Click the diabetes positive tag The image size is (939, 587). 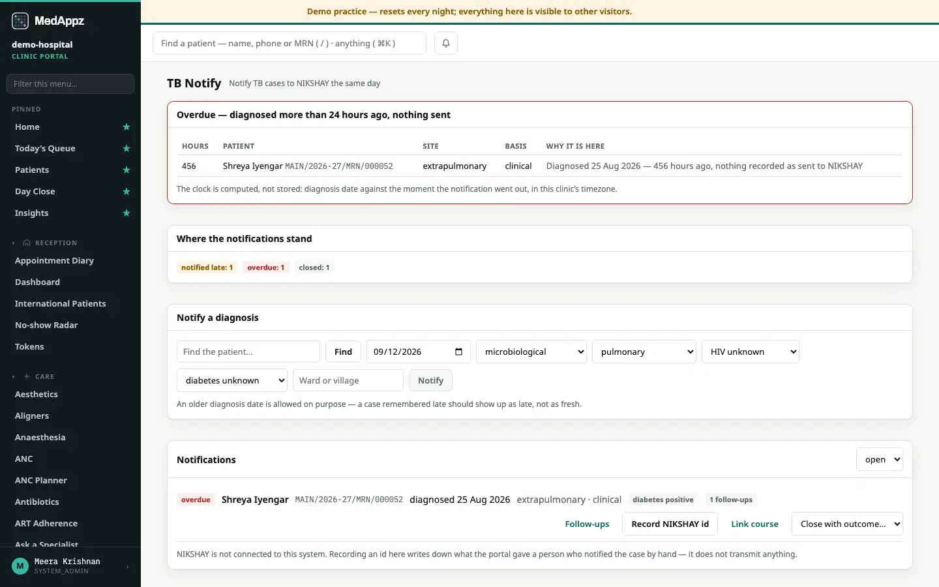click(x=663, y=500)
